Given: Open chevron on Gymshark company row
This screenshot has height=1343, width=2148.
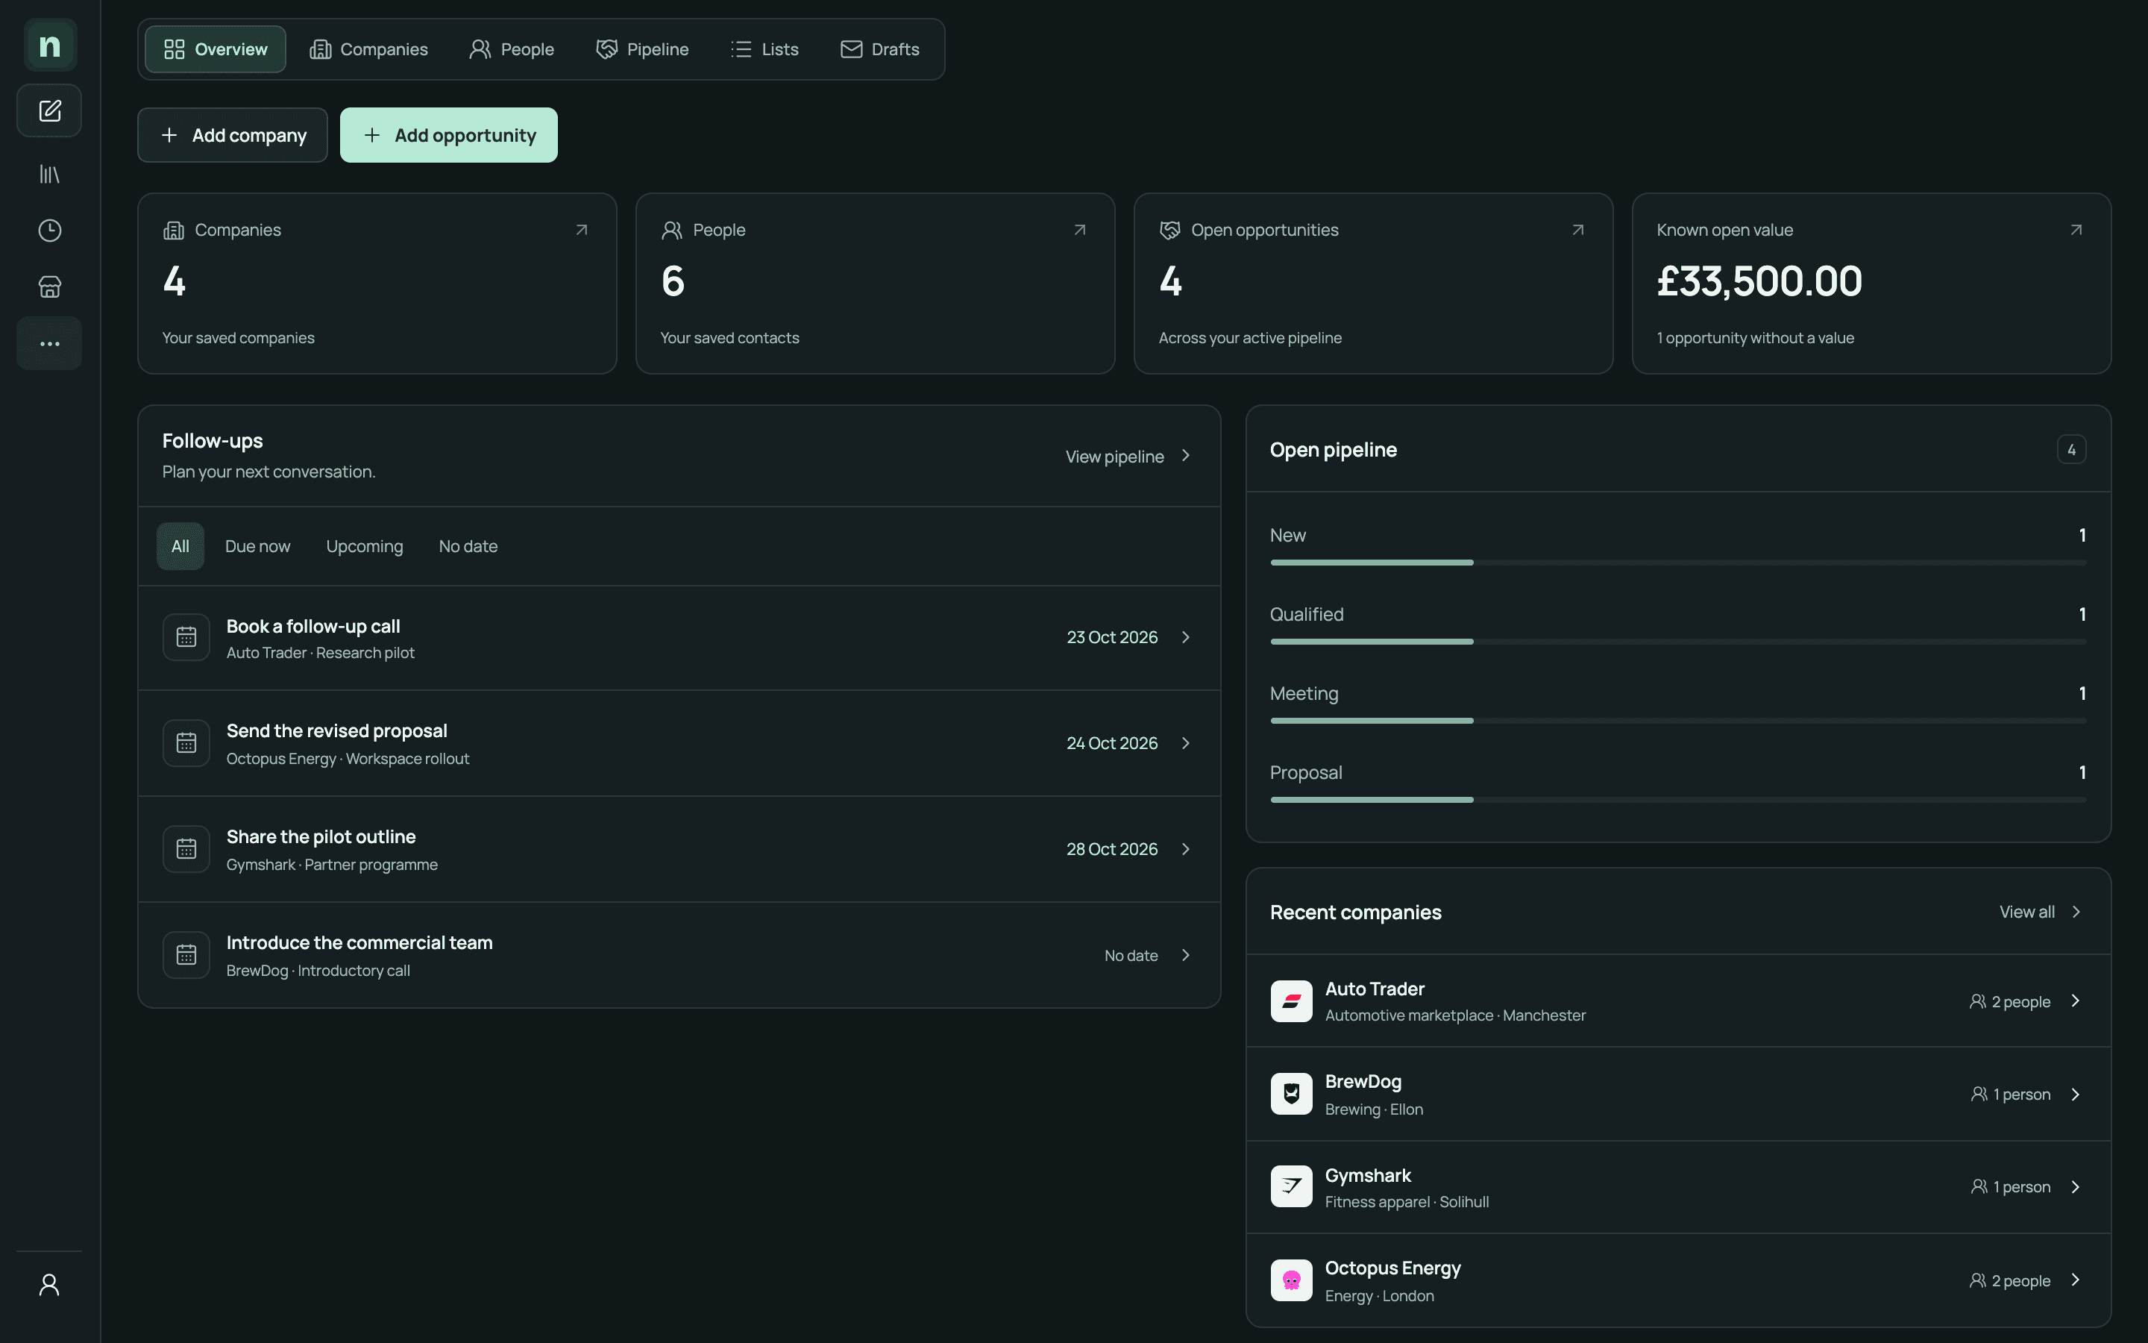Looking at the screenshot, I should 2075,1186.
